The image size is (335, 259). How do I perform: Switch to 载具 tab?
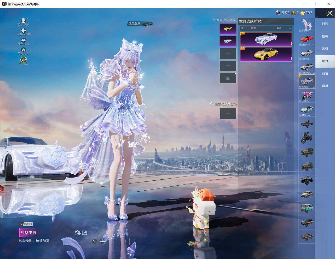(x=325, y=61)
